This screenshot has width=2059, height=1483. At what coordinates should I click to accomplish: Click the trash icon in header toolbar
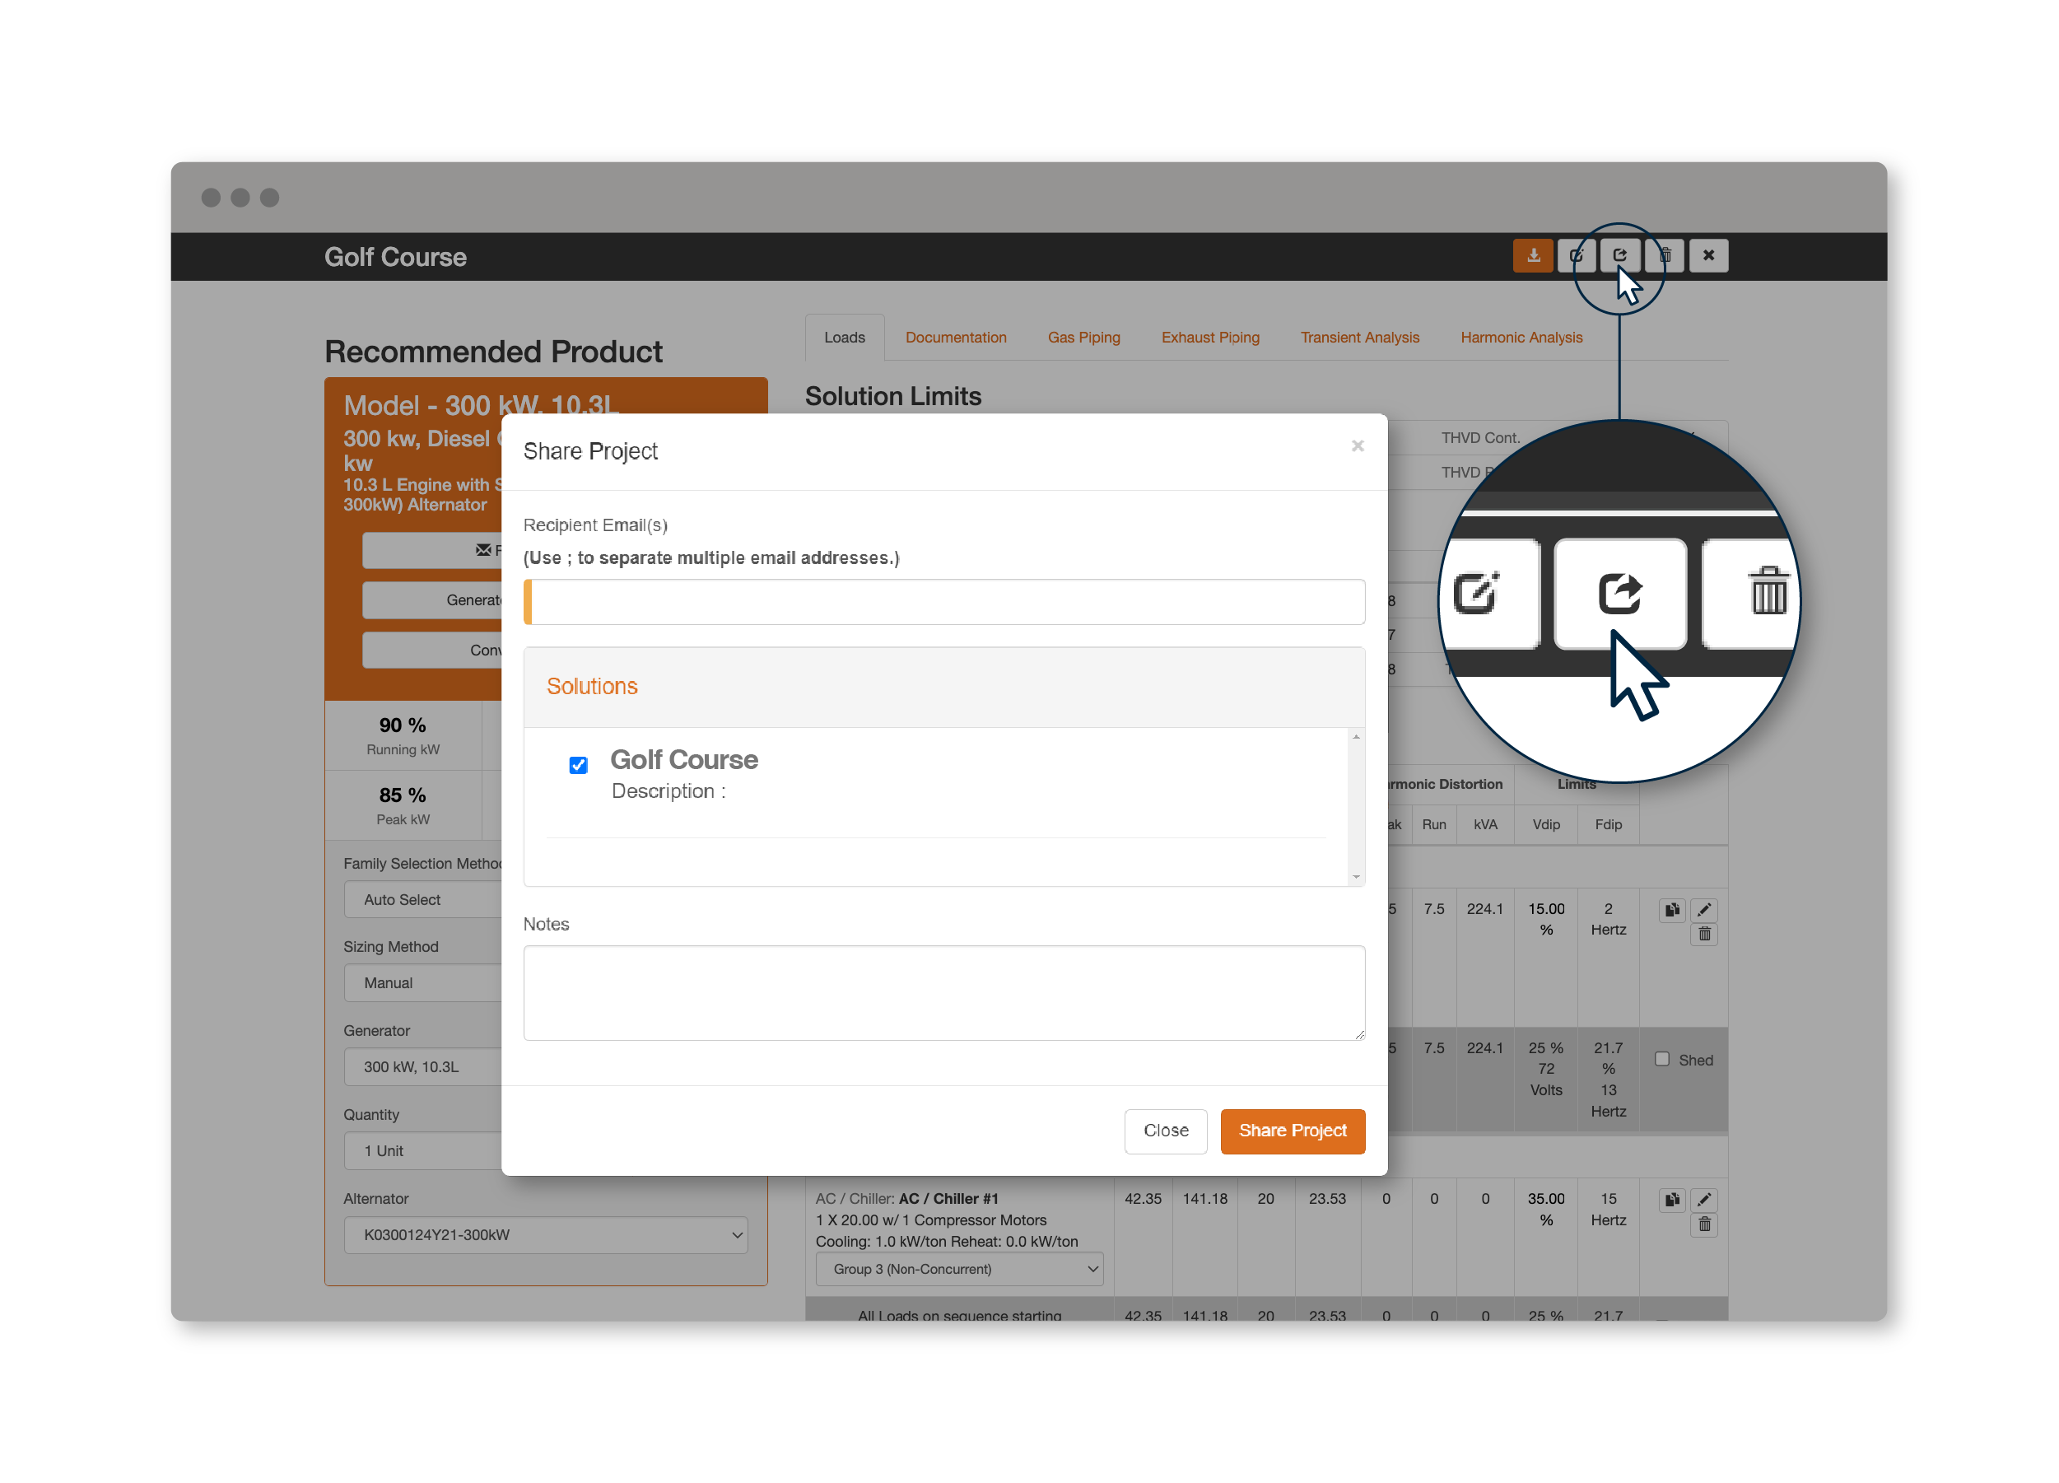click(1665, 256)
